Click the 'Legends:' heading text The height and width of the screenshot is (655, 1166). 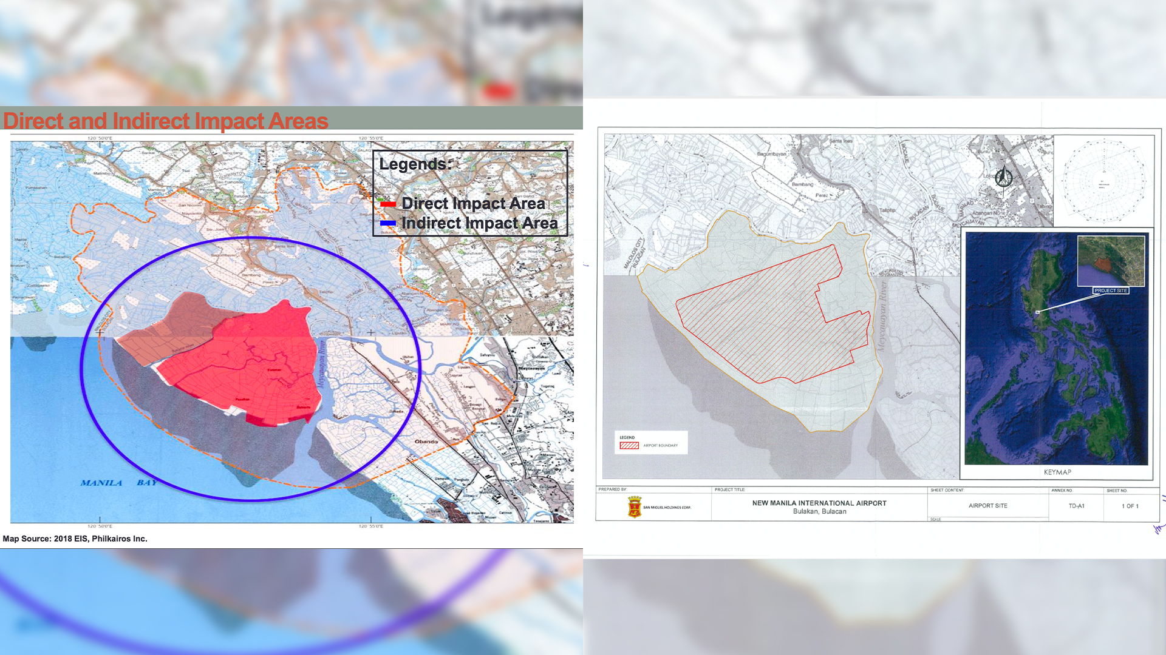(x=416, y=164)
